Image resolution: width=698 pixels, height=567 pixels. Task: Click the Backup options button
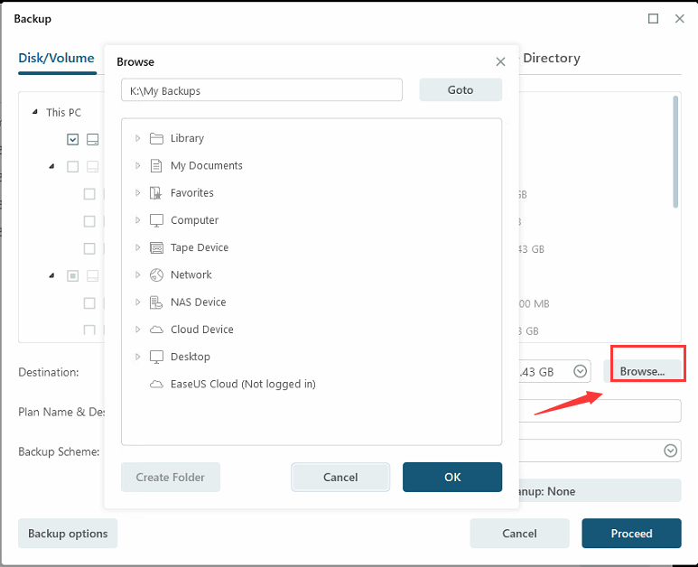(x=68, y=534)
